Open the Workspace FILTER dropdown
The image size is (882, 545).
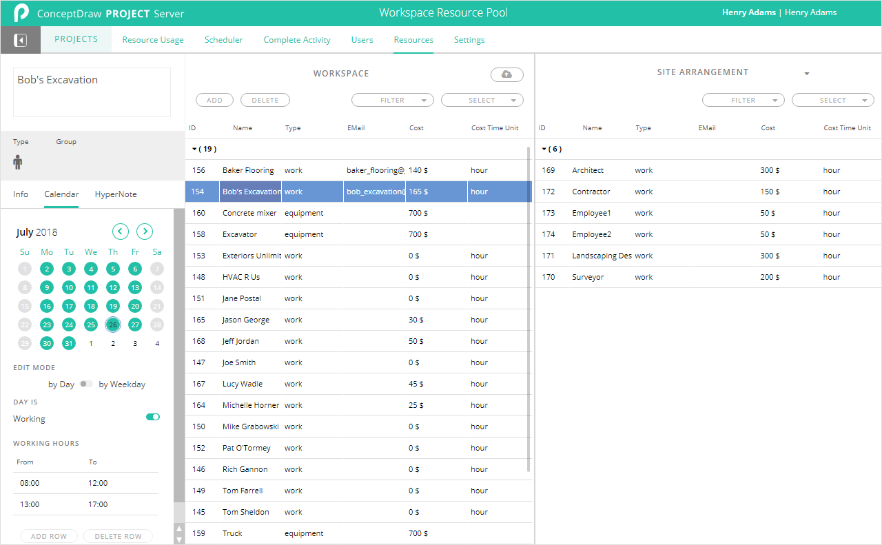coord(393,101)
